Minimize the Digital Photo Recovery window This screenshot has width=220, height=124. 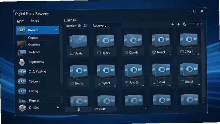188,12
